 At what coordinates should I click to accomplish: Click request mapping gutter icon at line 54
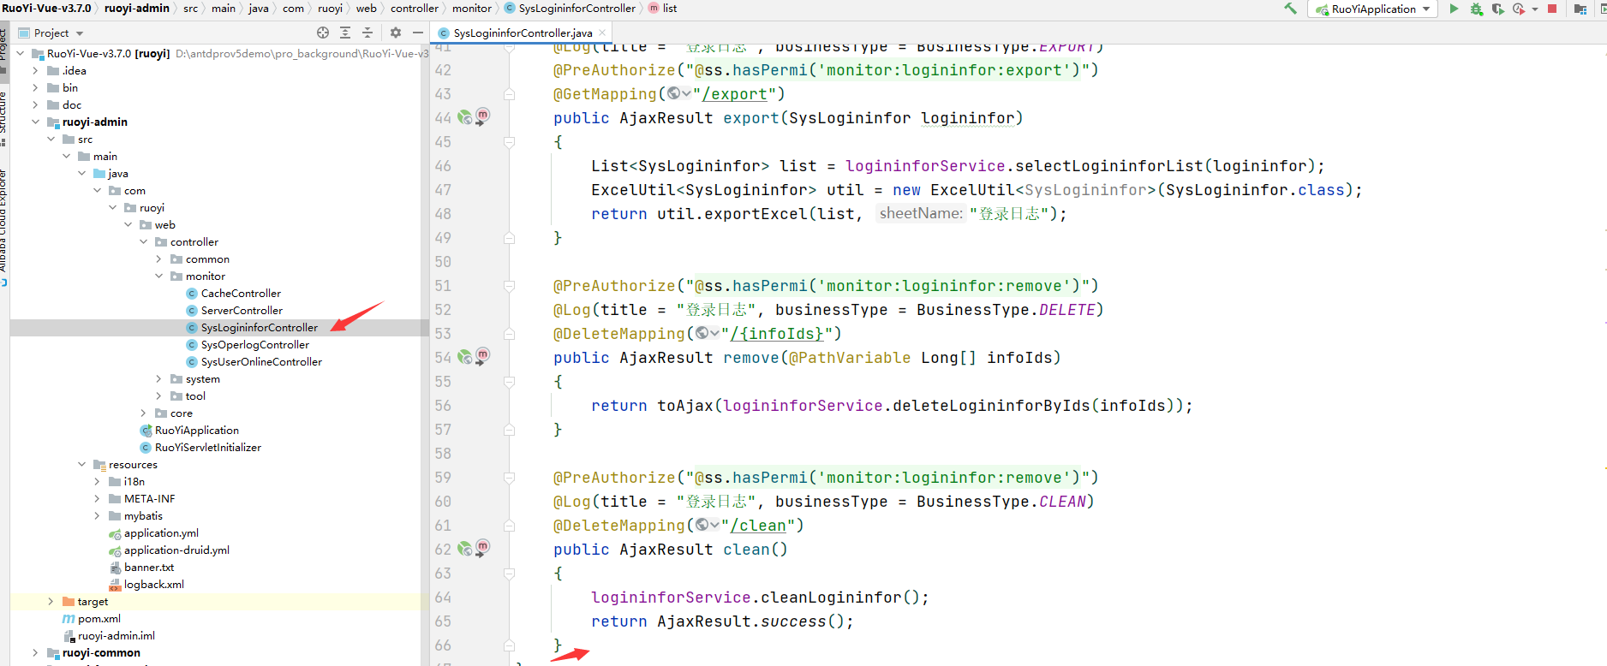point(464,357)
